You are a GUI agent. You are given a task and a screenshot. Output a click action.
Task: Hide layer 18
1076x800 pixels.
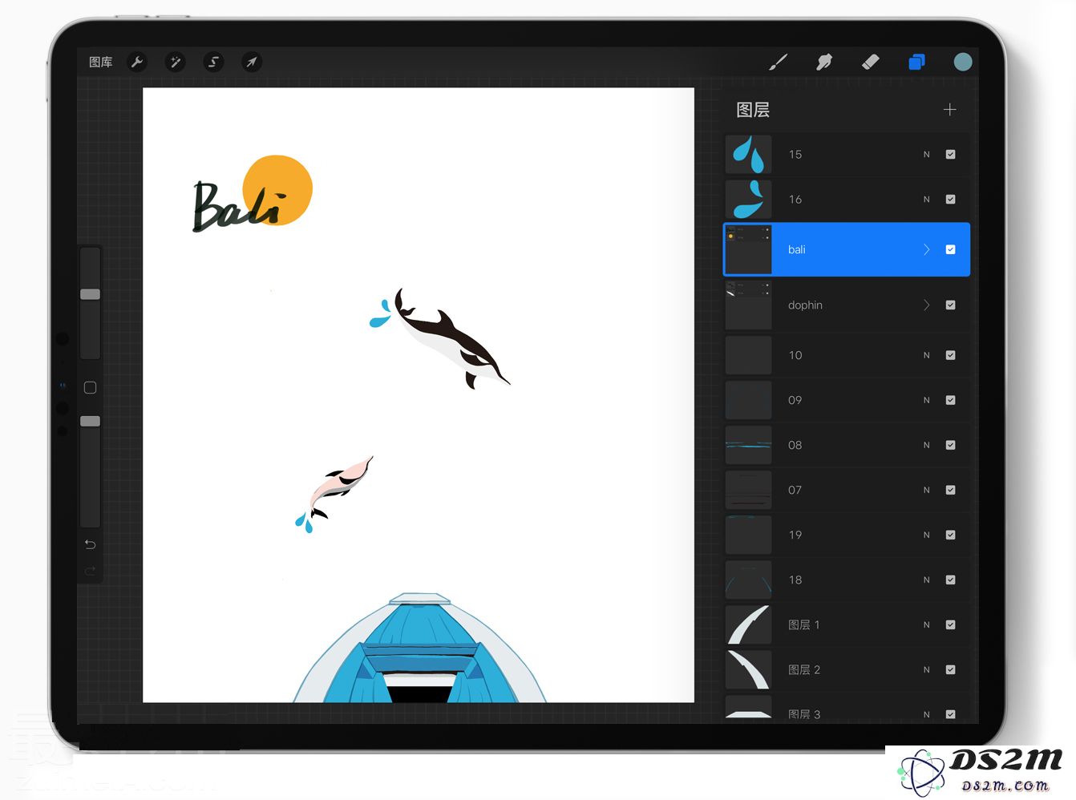(x=950, y=580)
